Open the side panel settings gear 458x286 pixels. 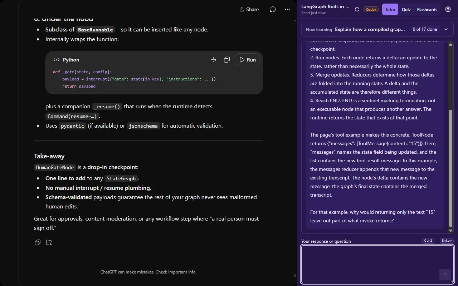tap(448, 9)
